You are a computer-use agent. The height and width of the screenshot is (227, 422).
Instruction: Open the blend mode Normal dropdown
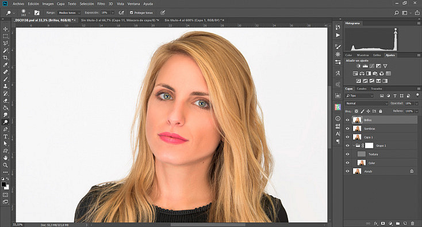[367, 103]
